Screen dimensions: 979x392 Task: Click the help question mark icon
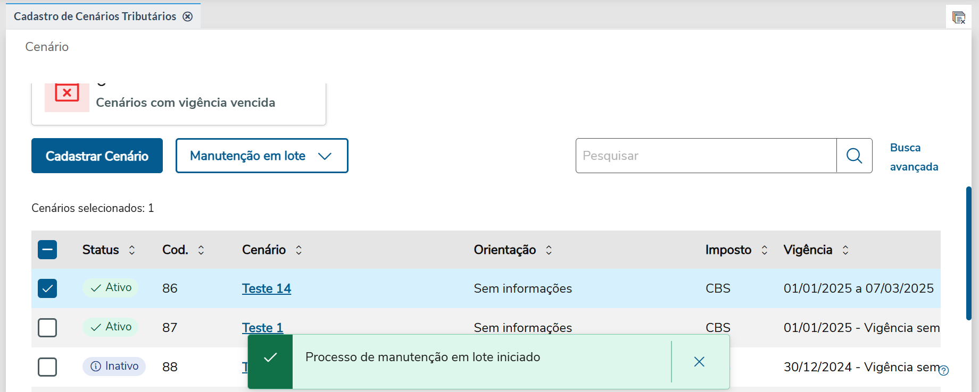click(944, 371)
